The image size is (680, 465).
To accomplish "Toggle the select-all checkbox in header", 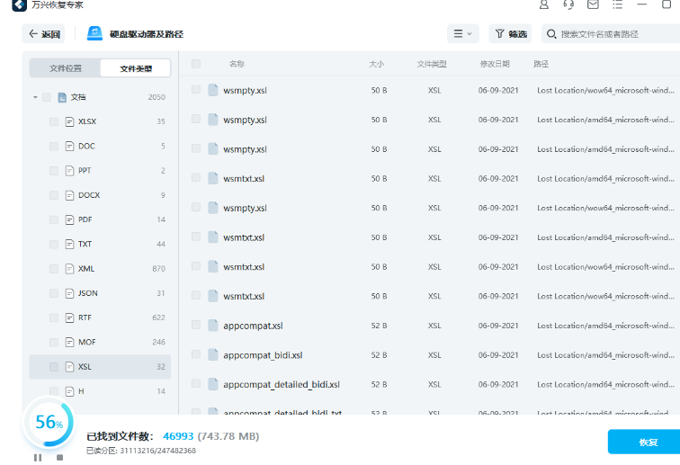I will click(x=196, y=64).
